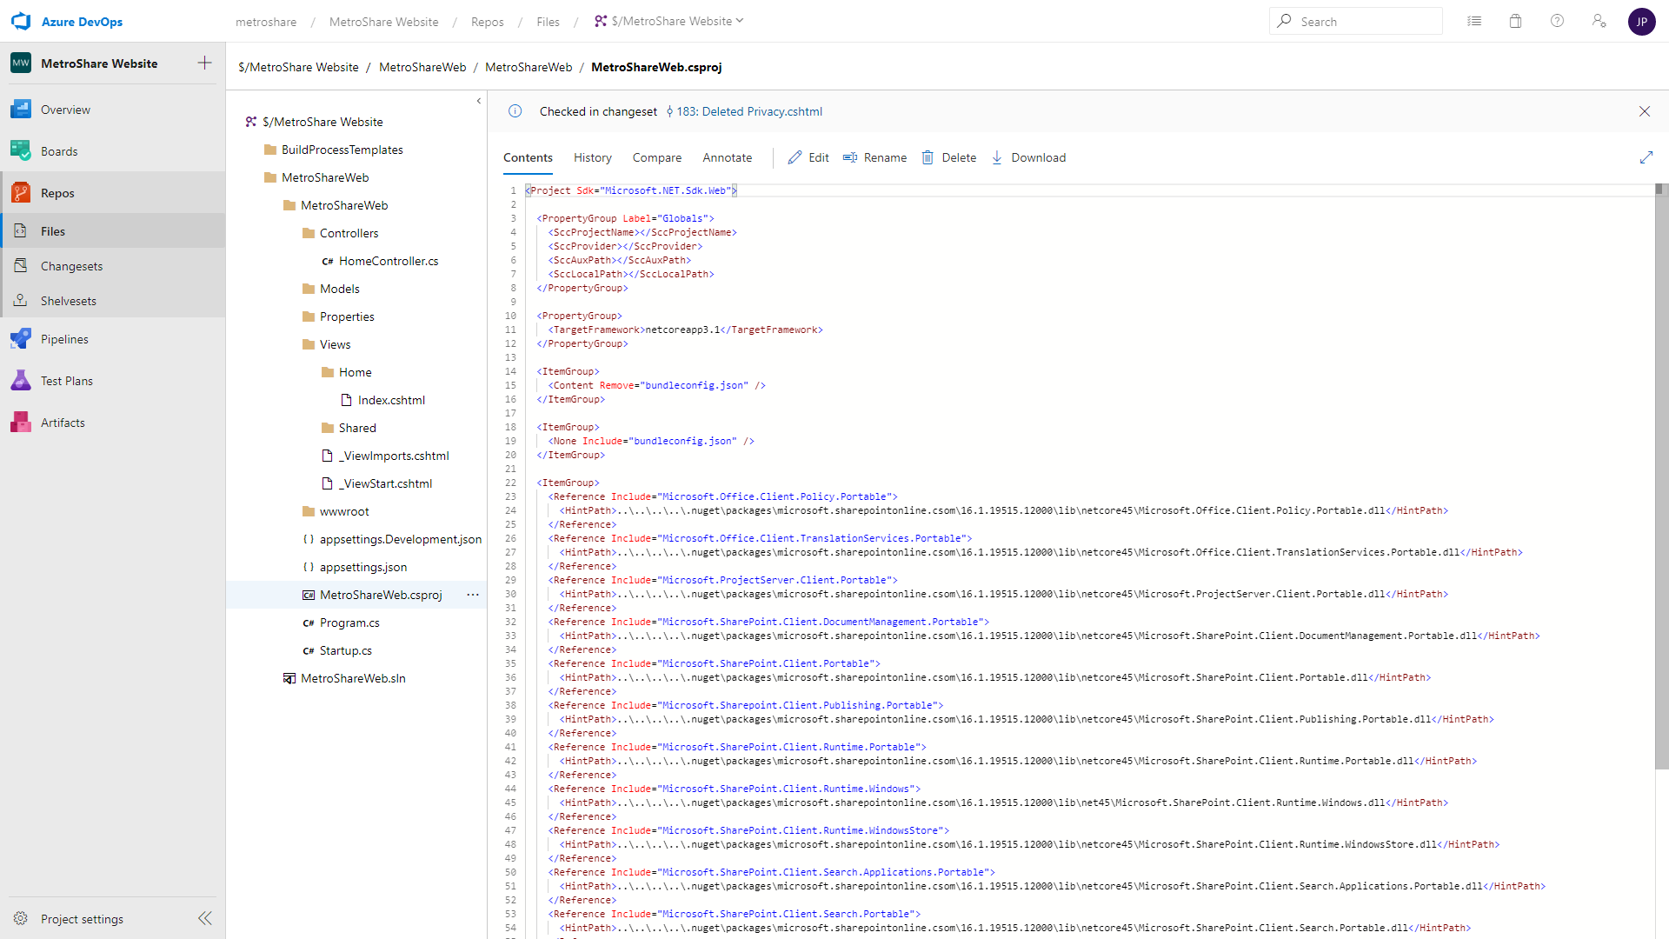Image resolution: width=1669 pixels, height=939 pixels.
Task: Select the $/MetroShare Website root tree node
Action: [x=322, y=122]
